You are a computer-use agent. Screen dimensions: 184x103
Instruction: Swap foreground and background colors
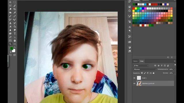tap(15, 47)
